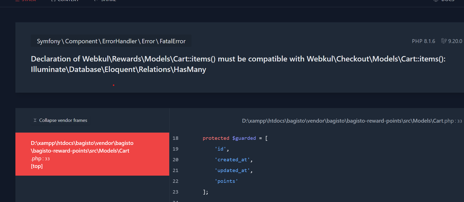
Task: Click the Collapse vendor frames button
Action: [61, 120]
